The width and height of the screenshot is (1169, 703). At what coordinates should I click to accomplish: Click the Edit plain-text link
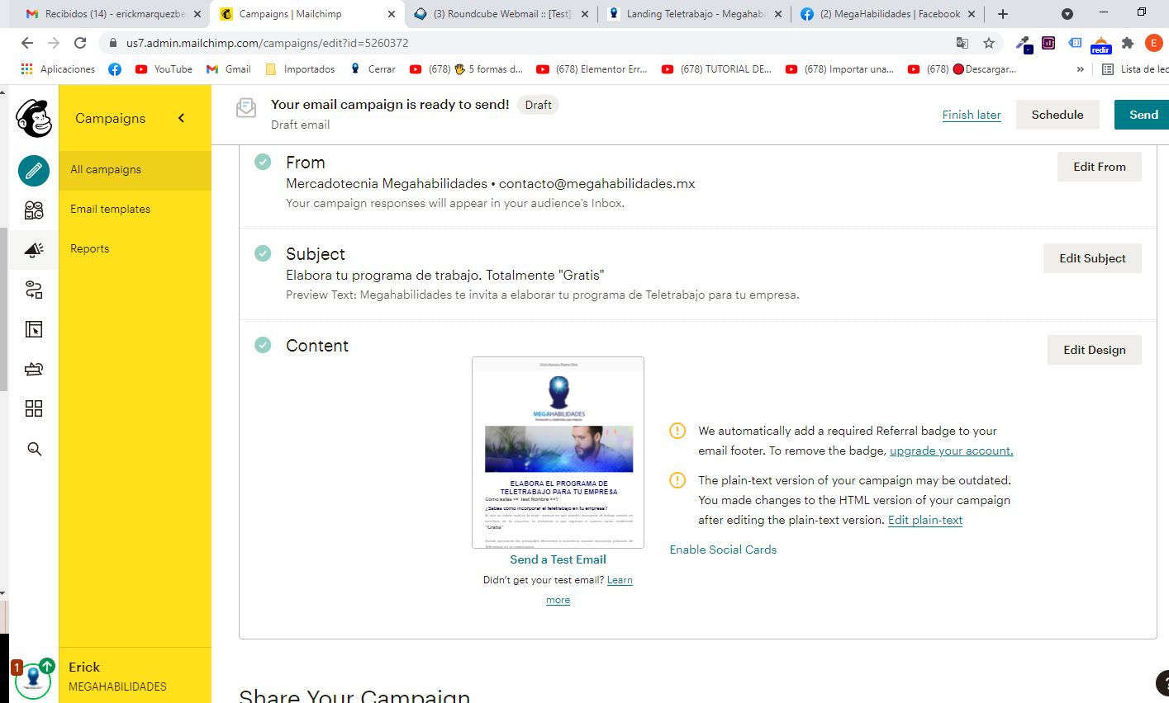click(x=925, y=520)
